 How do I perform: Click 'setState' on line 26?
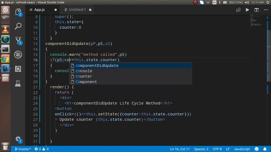108,114
